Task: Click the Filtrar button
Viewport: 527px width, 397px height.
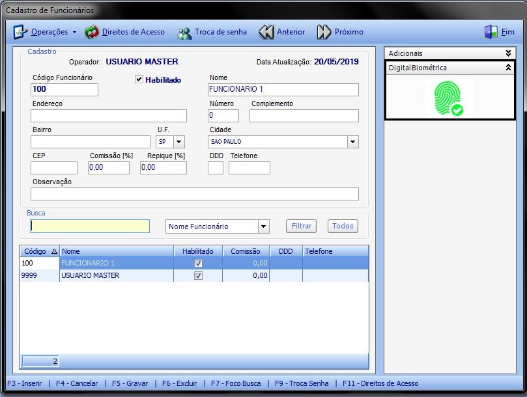Action: 302,226
